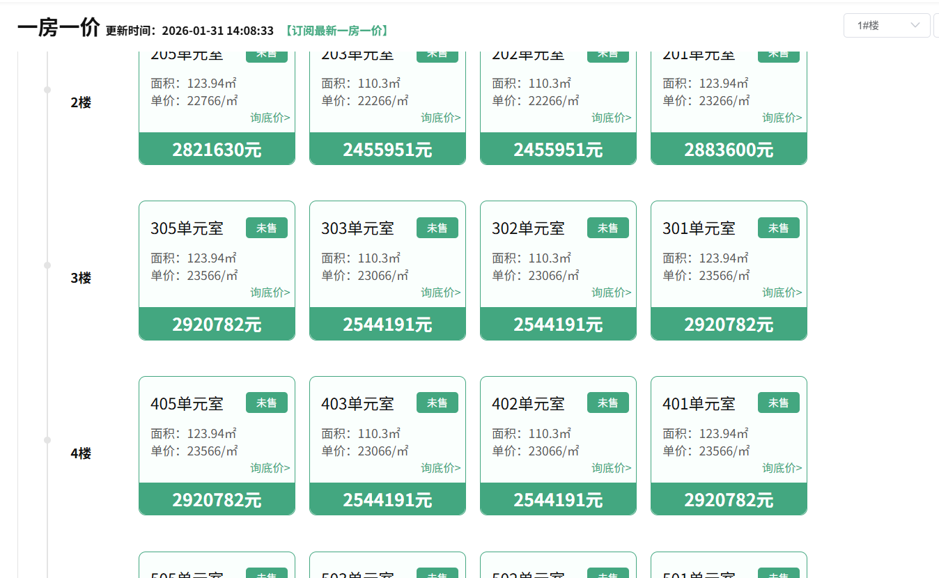Click 询底价 link for unit 402
939x578 pixels.
(612, 468)
